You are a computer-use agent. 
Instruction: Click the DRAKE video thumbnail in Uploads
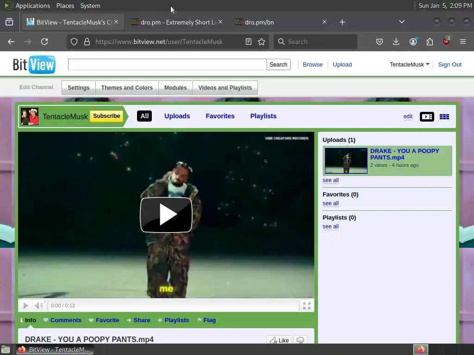[x=346, y=160]
